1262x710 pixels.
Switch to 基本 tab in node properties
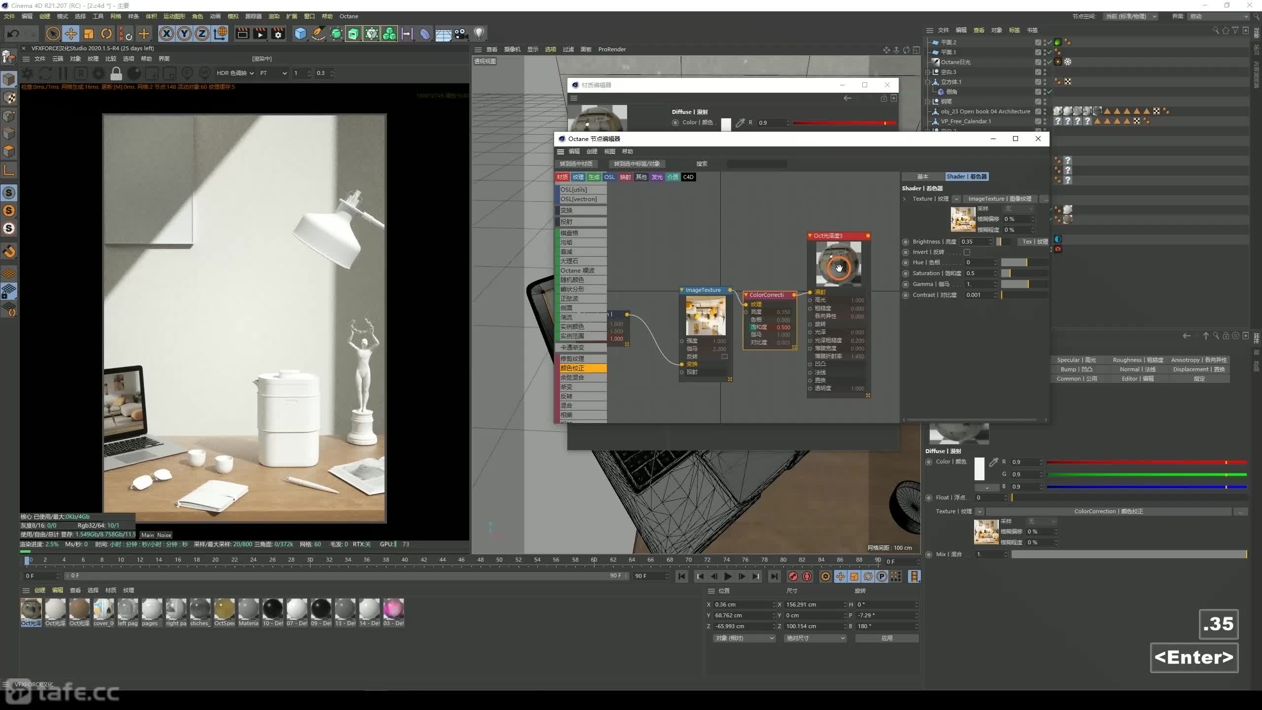click(x=922, y=177)
